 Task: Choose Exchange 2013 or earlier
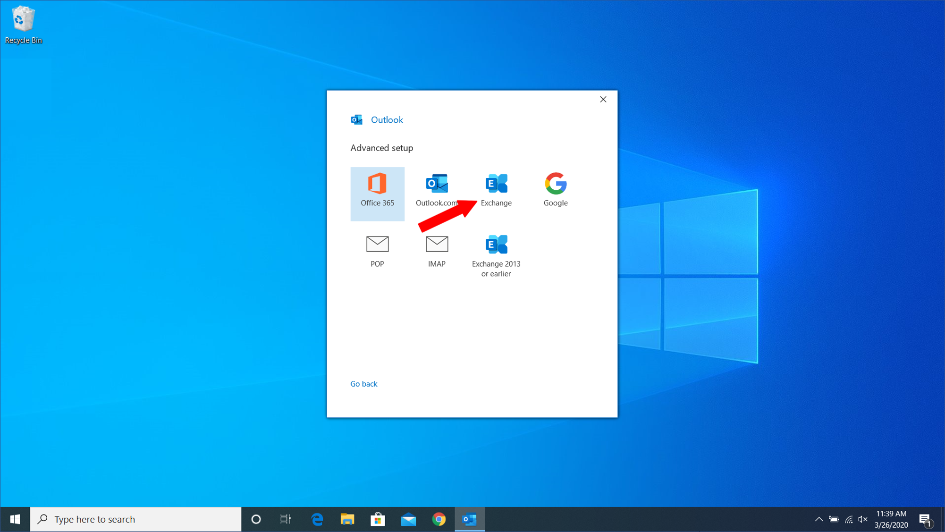point(496,255)
